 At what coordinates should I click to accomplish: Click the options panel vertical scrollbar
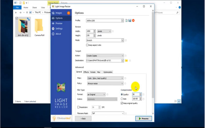[x=153, y=55]
